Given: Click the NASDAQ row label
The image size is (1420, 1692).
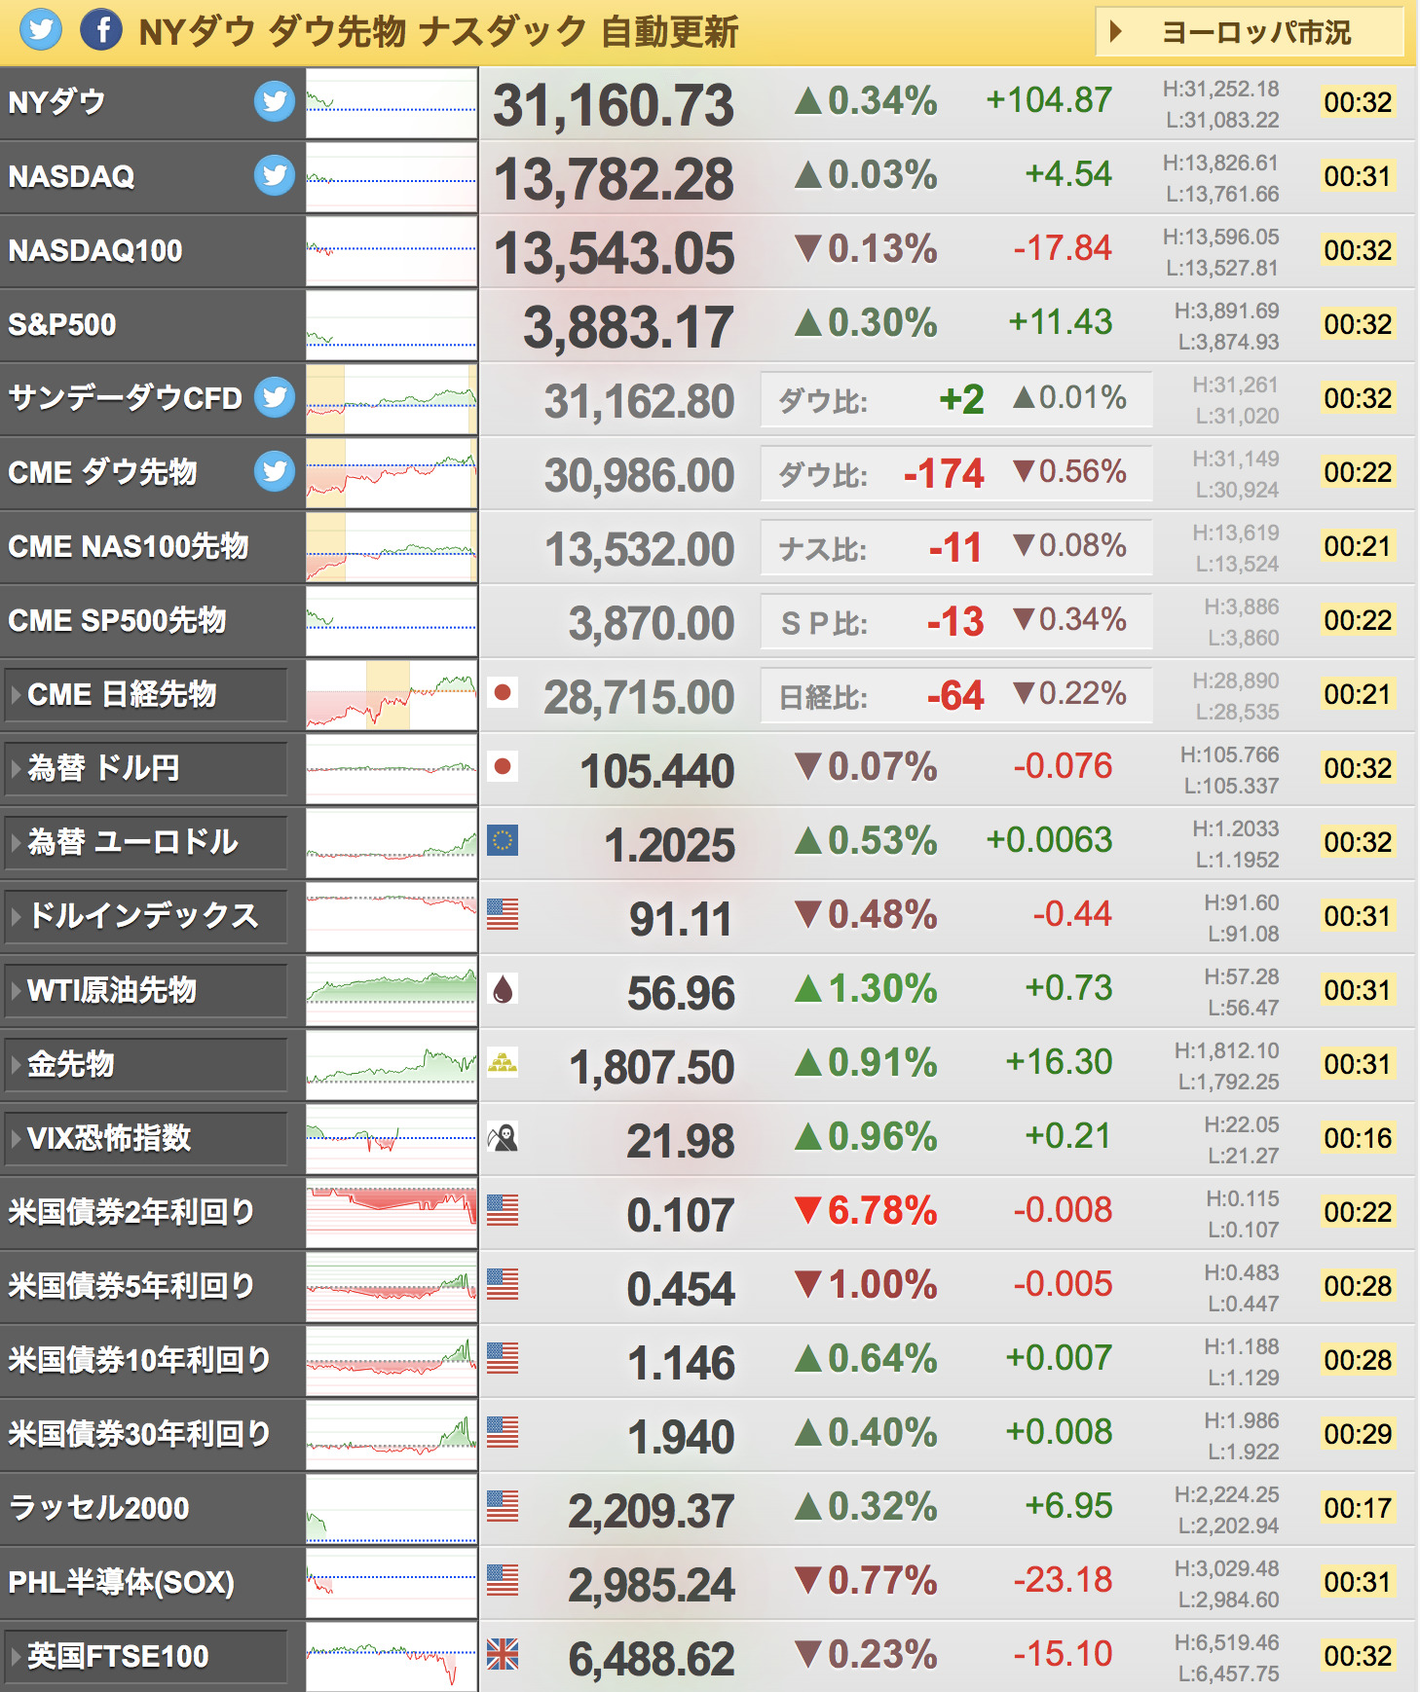Looking at the screenshot, I should [71, 176].
